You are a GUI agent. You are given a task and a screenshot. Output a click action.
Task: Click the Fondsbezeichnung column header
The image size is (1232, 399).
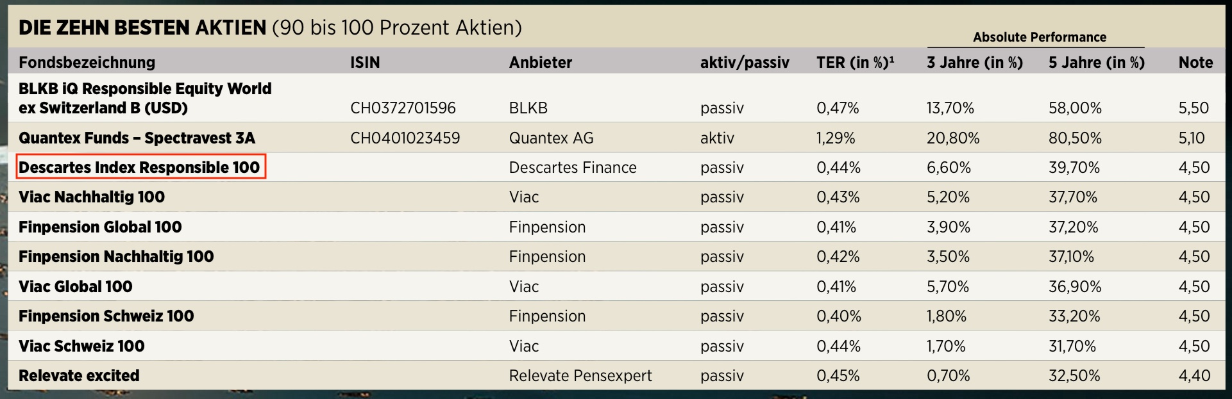tap(87, 62)
